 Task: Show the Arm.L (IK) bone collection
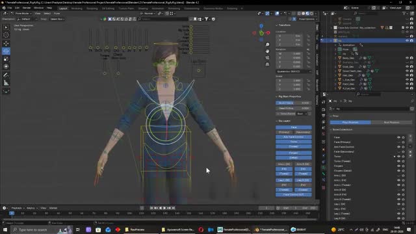pyautogui.click(x=398, y=175)
